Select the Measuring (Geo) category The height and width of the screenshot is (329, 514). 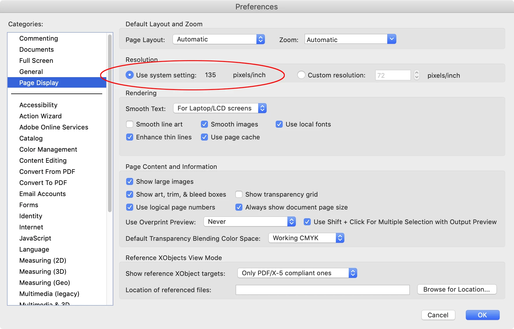tap(57, 283)
